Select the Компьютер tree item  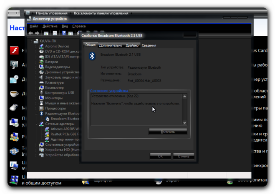click(x=54, y=88)
